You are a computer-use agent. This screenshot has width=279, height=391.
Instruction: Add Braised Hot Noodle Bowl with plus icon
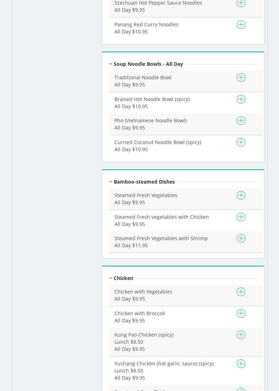click(x=241, y=99)
